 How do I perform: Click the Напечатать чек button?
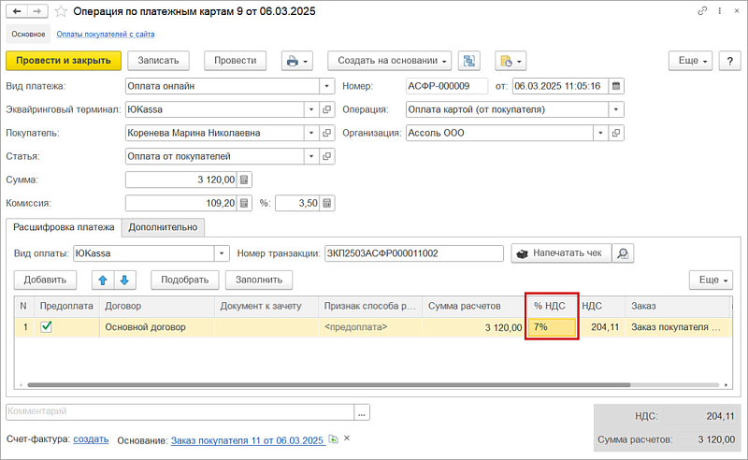pos(561,253)
